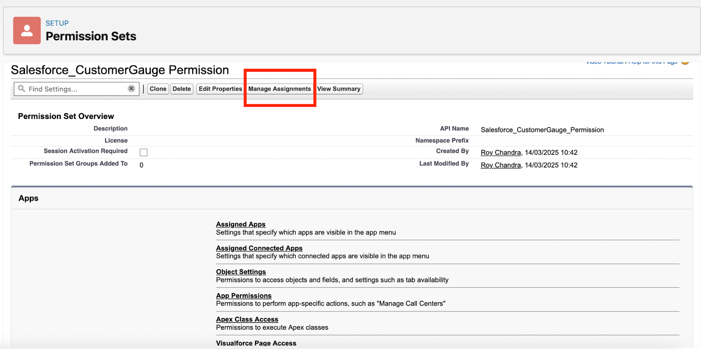701x349 pixels.
Task: Focus the Find Settings input field
Action: click(77, 89)
